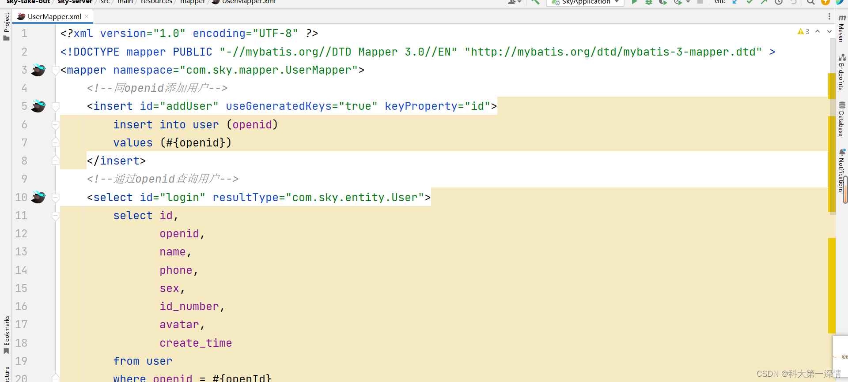
Task: Expand the dropdown arrow next to profiler
Action: tap(688, 2)
